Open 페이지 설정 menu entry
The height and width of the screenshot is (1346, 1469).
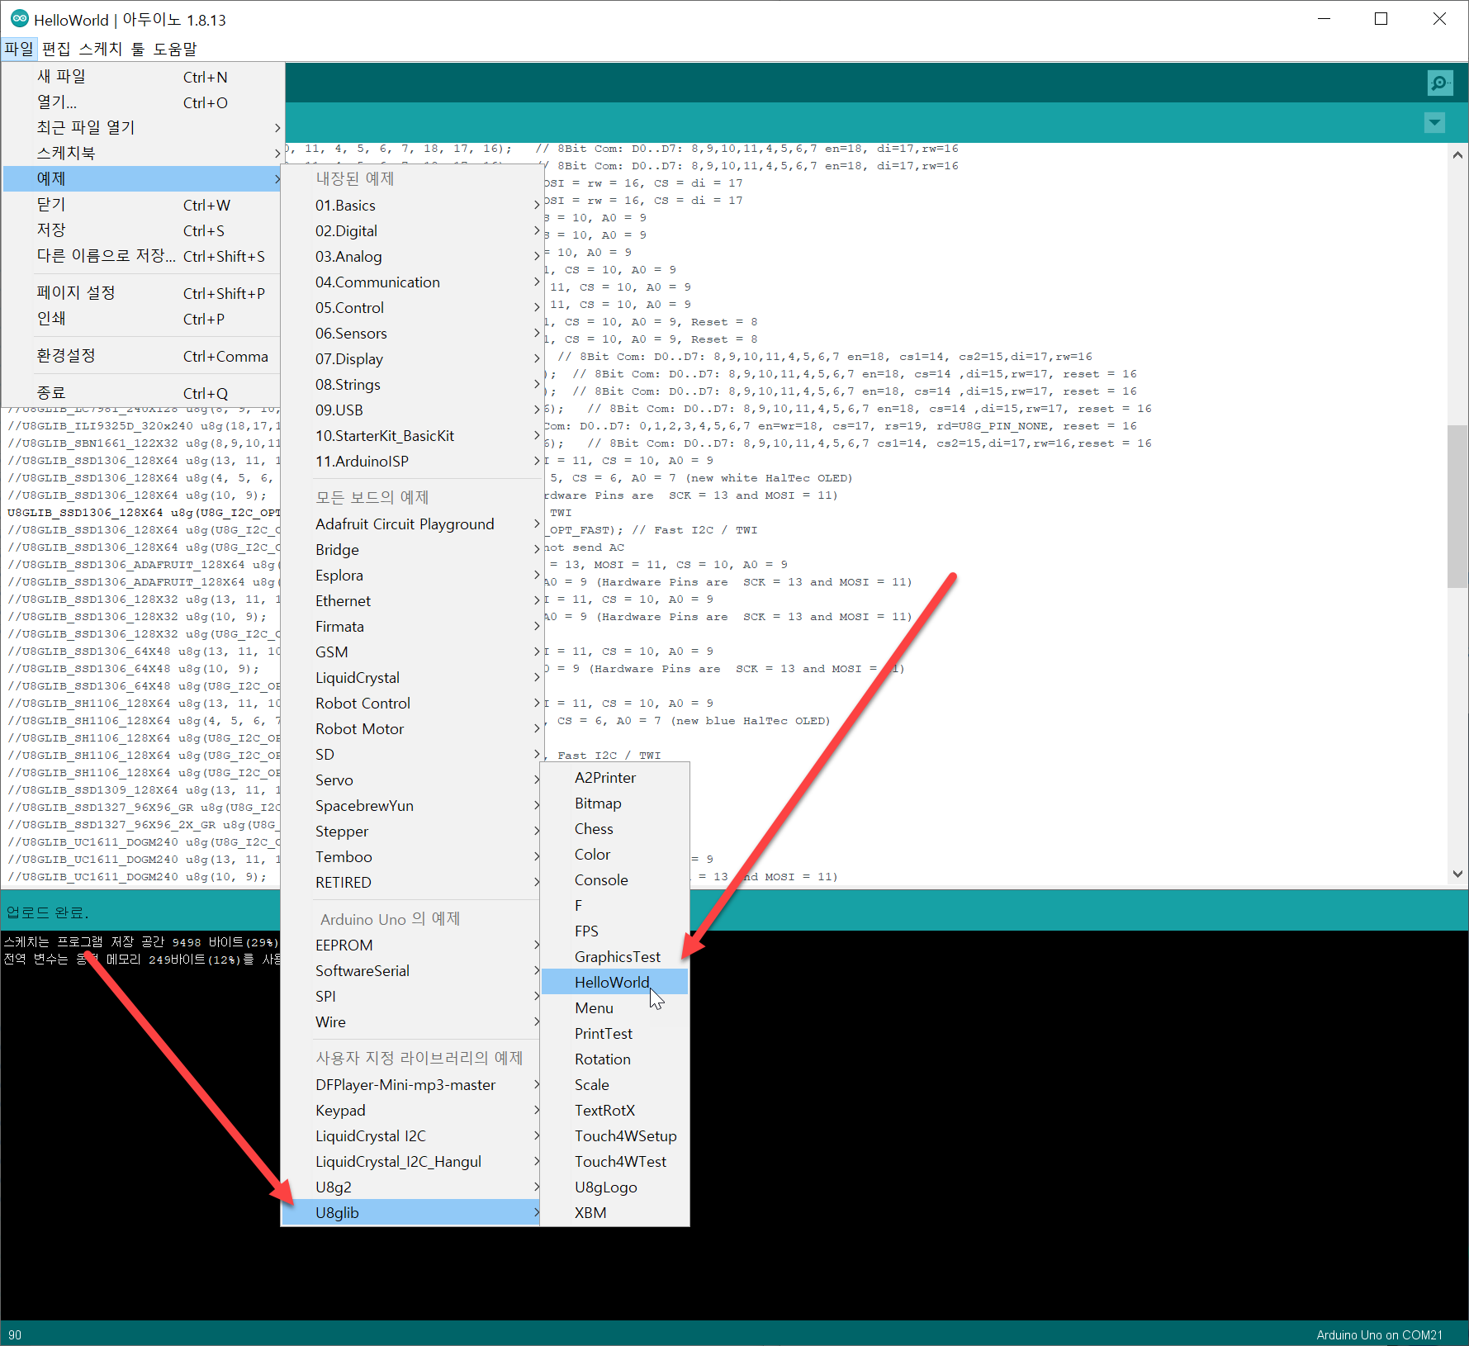[x=142, y=293]
